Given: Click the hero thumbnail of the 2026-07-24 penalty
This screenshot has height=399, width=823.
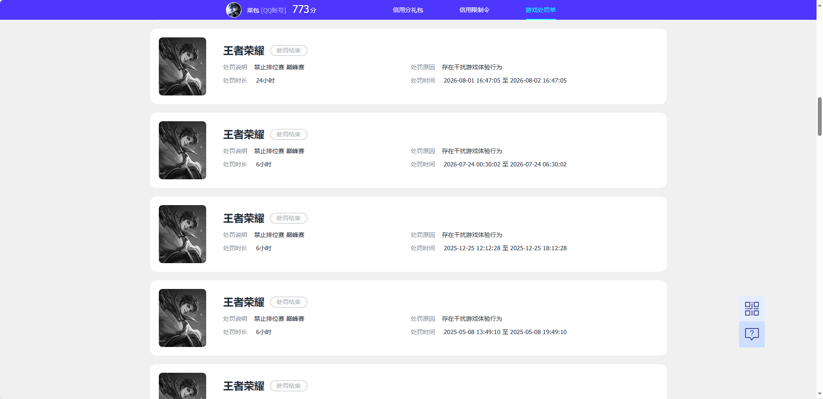Looking at the screenshot, I should 183,150.
